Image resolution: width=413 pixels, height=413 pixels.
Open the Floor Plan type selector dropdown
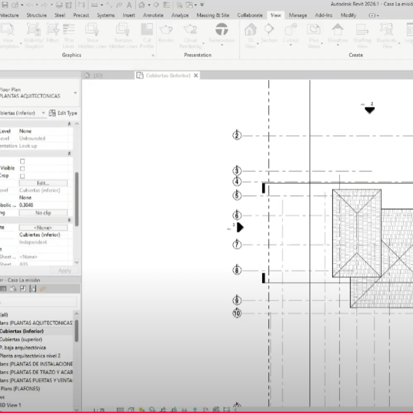point(75,93)
